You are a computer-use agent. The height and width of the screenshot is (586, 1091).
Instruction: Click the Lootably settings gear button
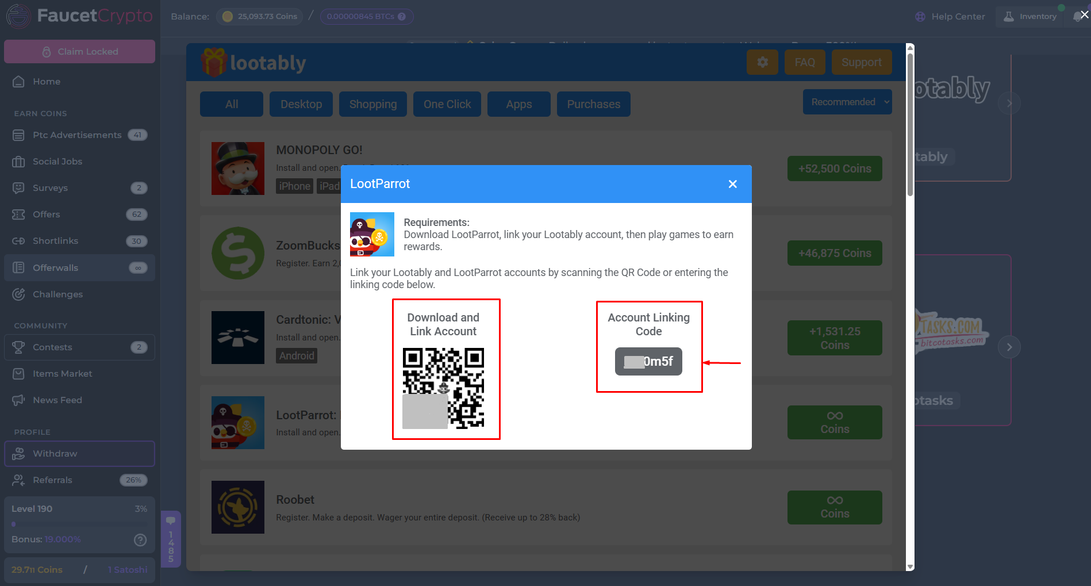point(762,62)
